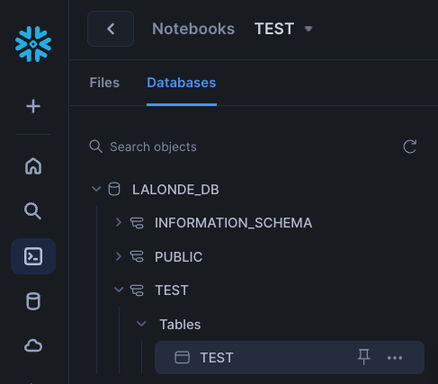Collapse the TEST schema node
Screen dimensions: 438x384
[x=119, y=290]
